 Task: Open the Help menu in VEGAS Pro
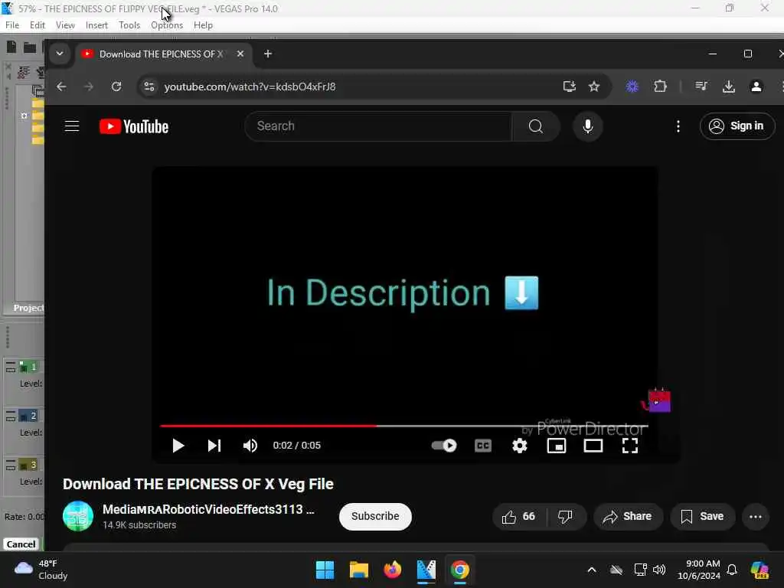point(203,25)
